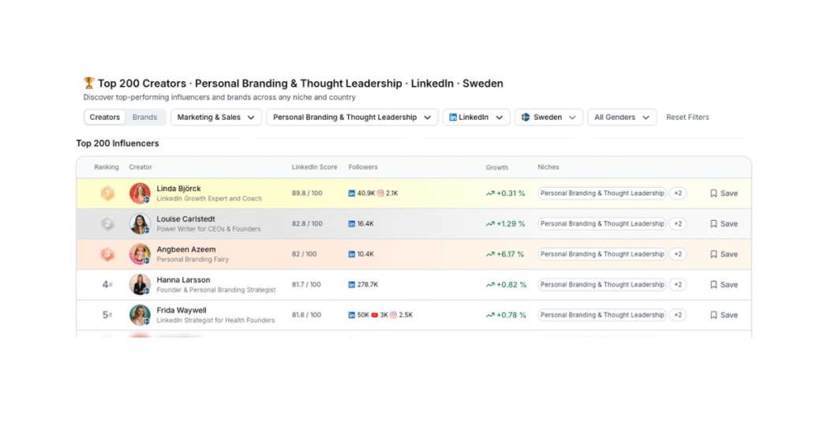Open Personal Branding & Thought Leadership dropdown
This screenshot has width=813, height=427.
pos(352,117)
